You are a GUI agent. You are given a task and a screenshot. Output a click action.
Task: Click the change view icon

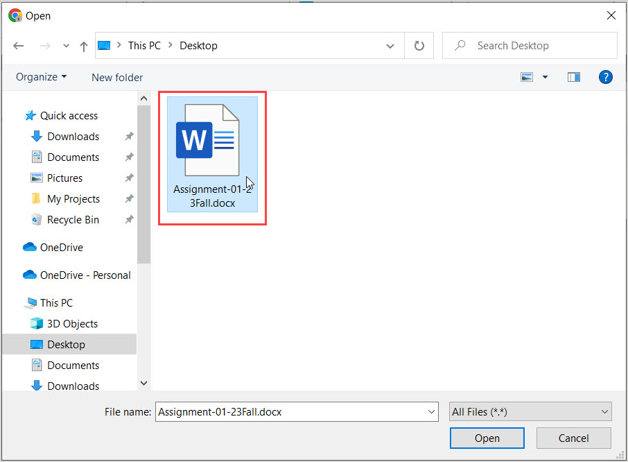point(528,77)
